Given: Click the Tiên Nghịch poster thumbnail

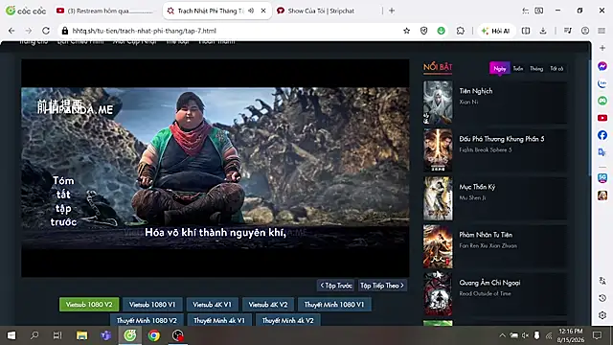Looking at the screenshot, I should [438, 103].
